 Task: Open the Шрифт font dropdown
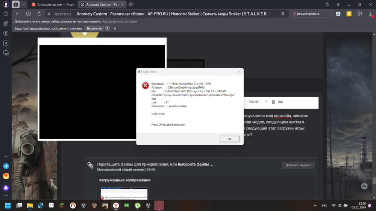[258, 101]
